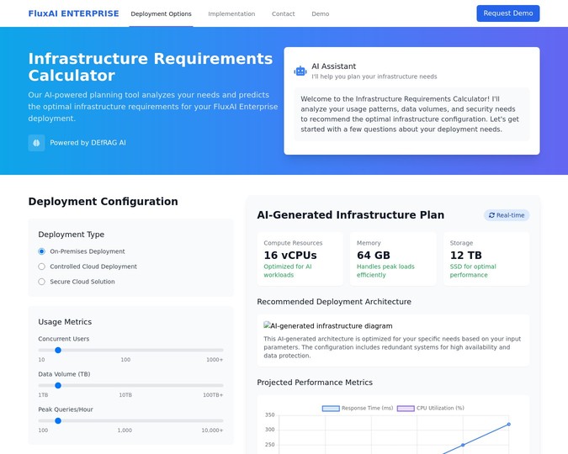Click the 'Deployment Type' section title

71,235
